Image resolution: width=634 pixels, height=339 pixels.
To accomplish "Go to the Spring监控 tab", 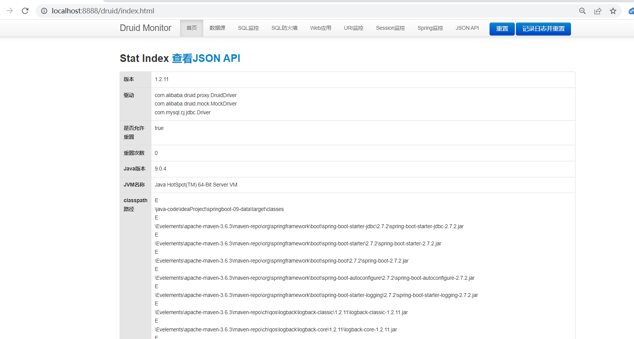I will click(430, 28).
